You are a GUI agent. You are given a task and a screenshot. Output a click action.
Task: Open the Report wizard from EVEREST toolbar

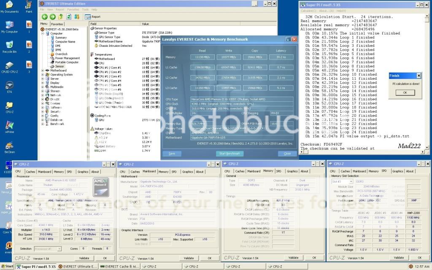[x=93, y=17]
